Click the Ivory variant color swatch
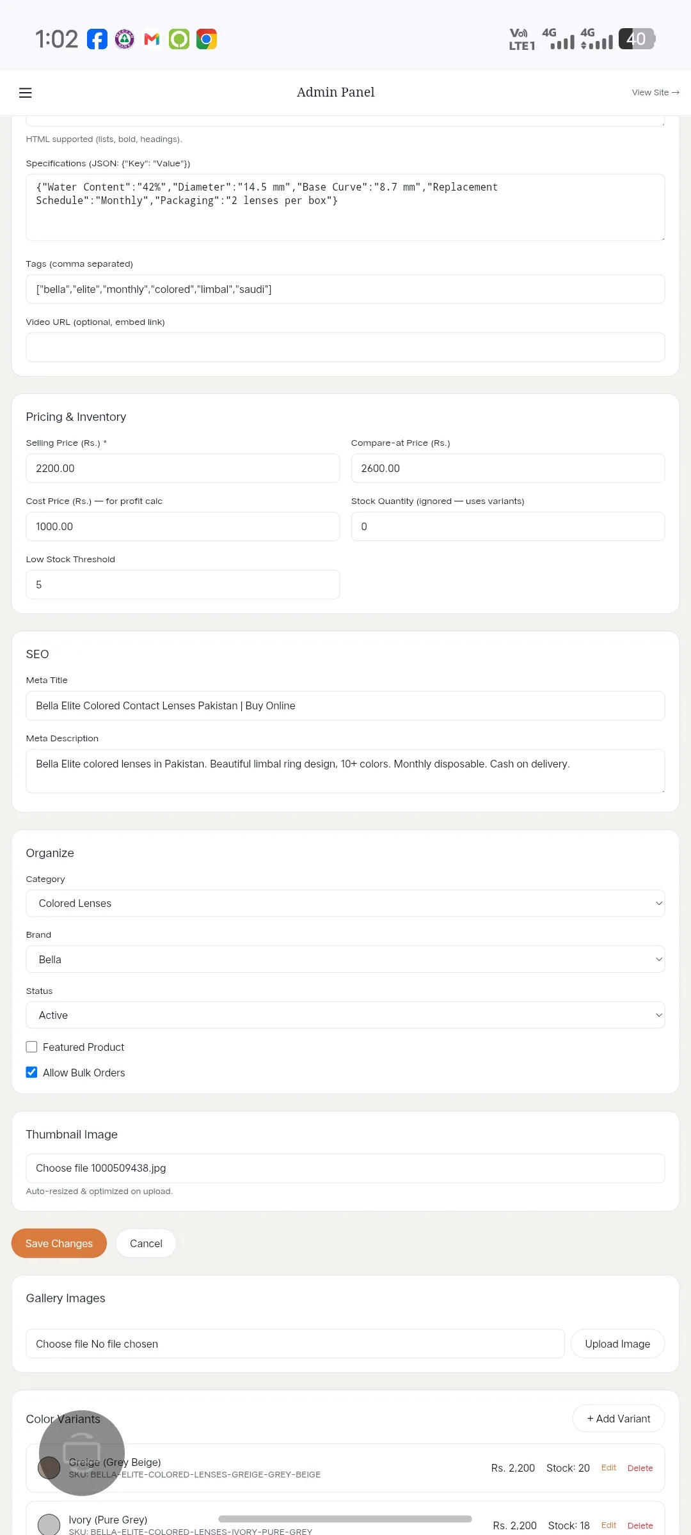The image size is (691, 1535). coord(49,1525)
